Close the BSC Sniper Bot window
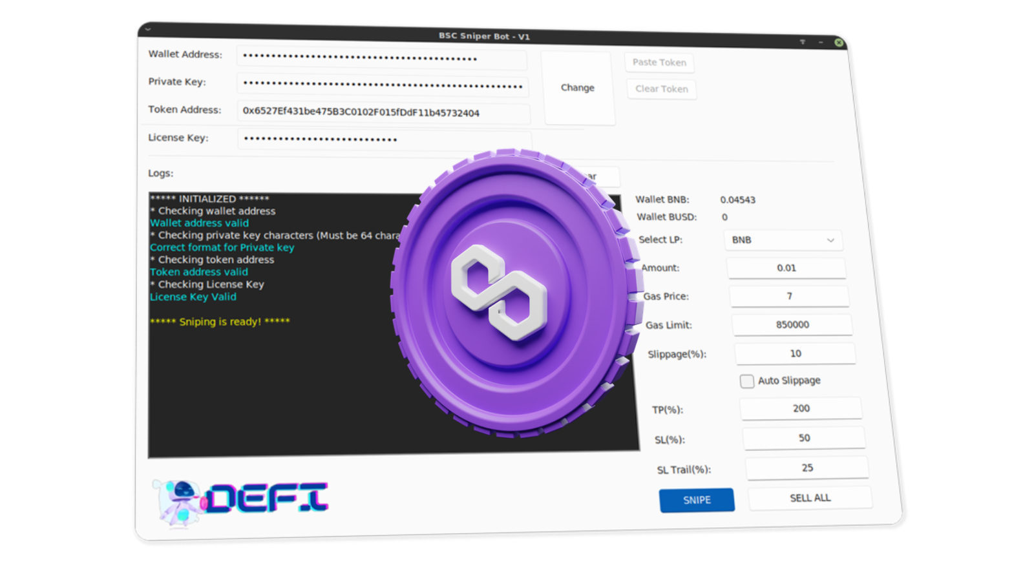 click(x=839, y=43)
